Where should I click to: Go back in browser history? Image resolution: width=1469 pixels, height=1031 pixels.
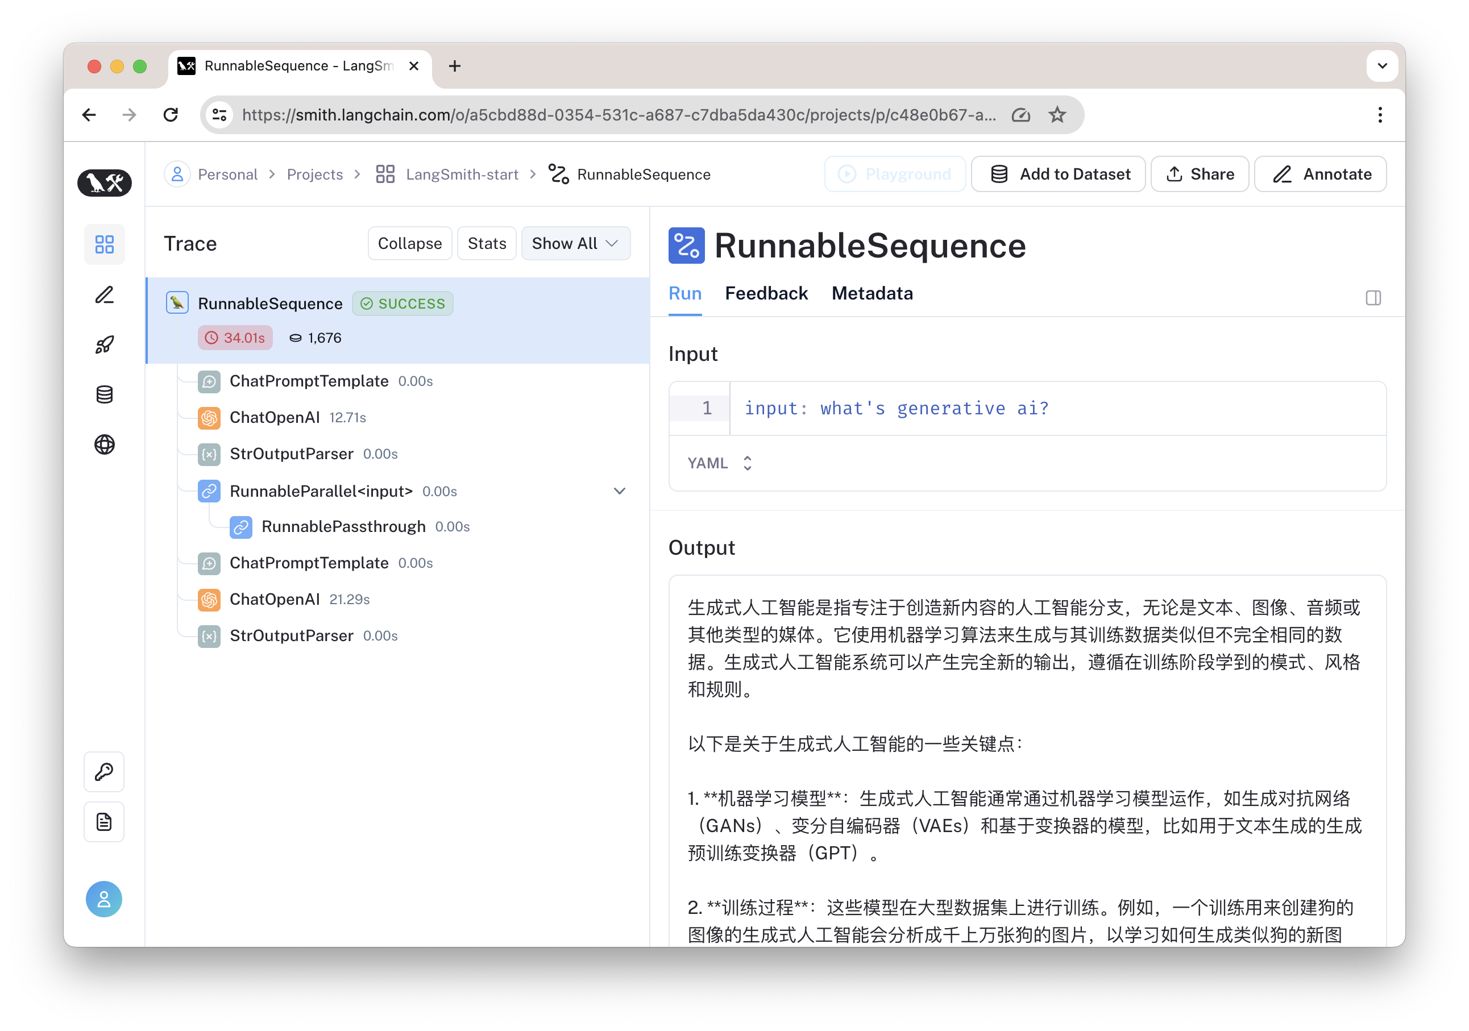click(89, 115)
